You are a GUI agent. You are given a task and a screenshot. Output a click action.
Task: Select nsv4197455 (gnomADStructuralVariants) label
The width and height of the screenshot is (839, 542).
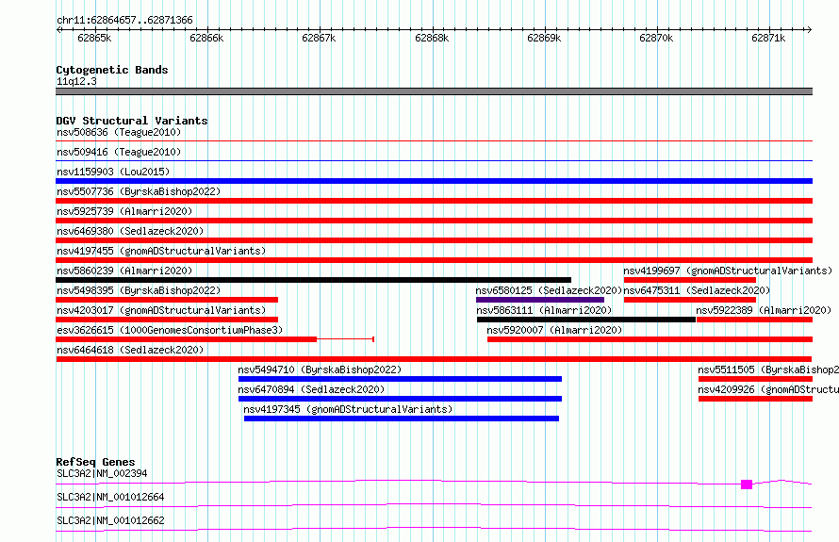tap(161, 251)
